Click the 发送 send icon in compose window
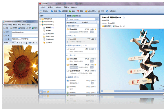Image resolution: width=166 pixels, height=112 pixels. click(4, 28)
